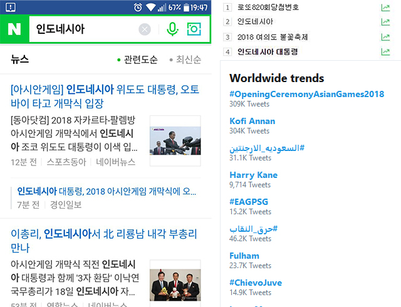This screenshot has width=401, height=307.
Task: Open #OpeningCeremonyAsianGames2018 trend
Action: point(306,94)
